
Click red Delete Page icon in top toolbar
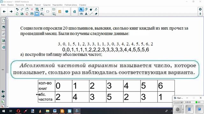coord(27,14)
